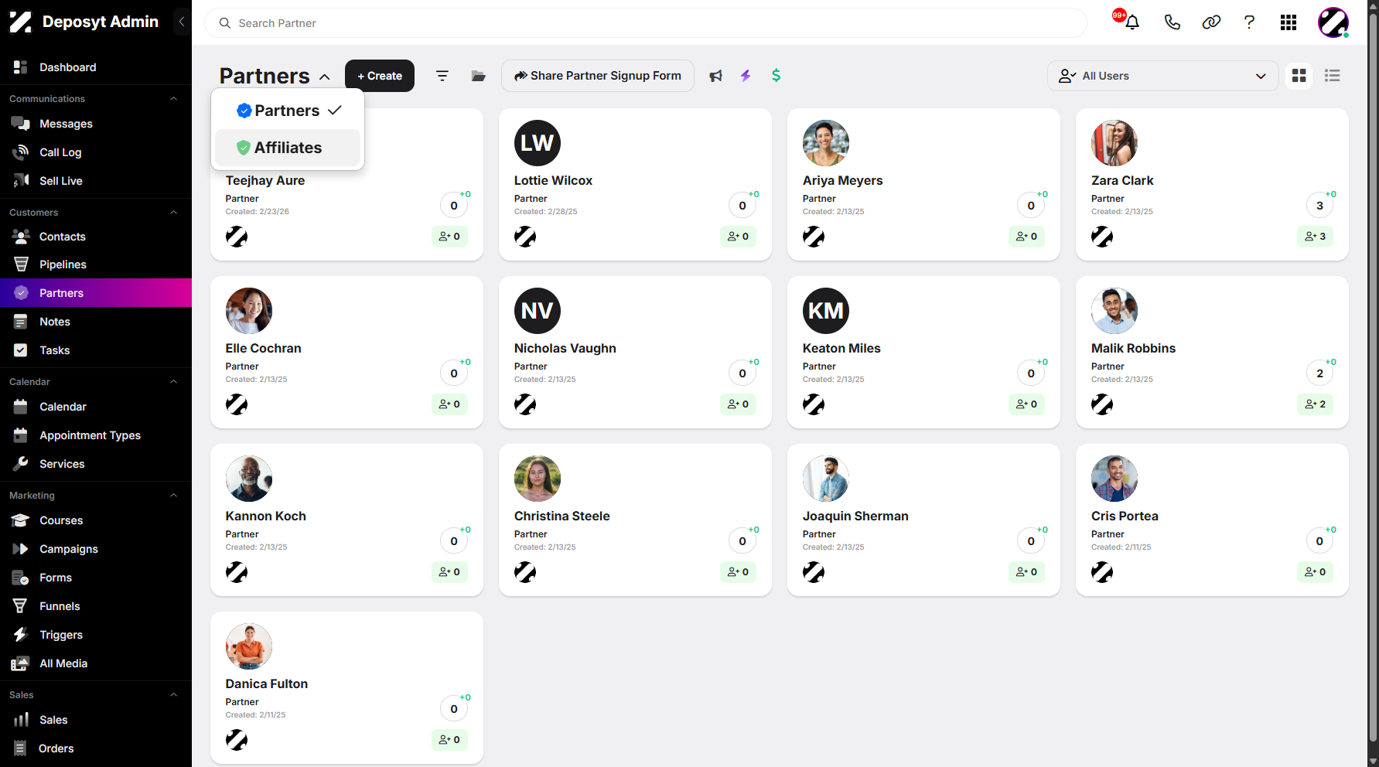
Task: Click Lottie Wilcox's LW avatar
Action: 538,143
